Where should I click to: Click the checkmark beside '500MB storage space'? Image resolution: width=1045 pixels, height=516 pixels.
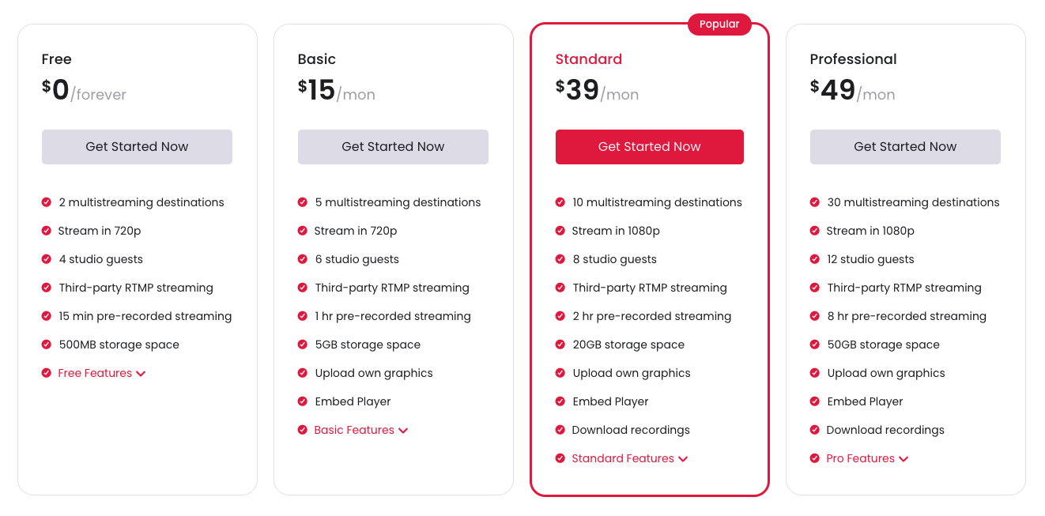click(47, 345)
